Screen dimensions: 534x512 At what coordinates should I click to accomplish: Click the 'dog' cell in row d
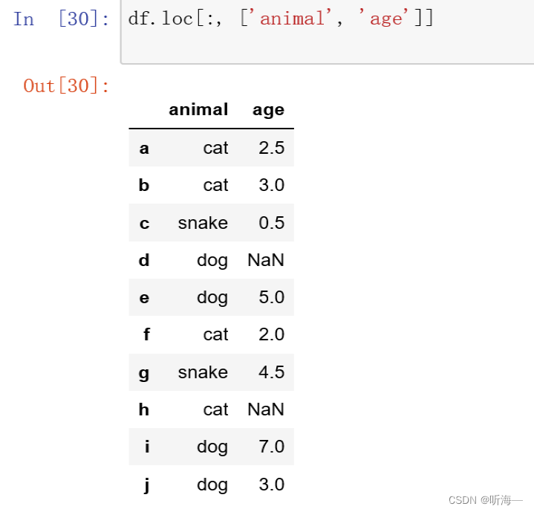click(x=212, y=261)
